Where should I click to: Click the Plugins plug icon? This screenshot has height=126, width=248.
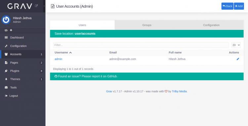click(x=6, y=71)
